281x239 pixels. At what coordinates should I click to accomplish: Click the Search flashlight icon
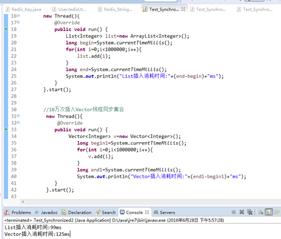(98, 212)
